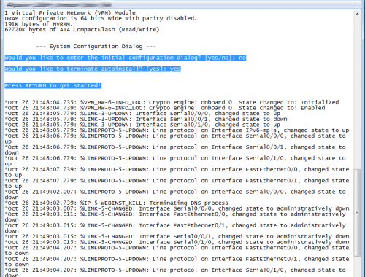Screen dimensions: 365x277
Task: Click the 'Virtual Private Network (VPN) Module' line
Action: coord(70,13)
